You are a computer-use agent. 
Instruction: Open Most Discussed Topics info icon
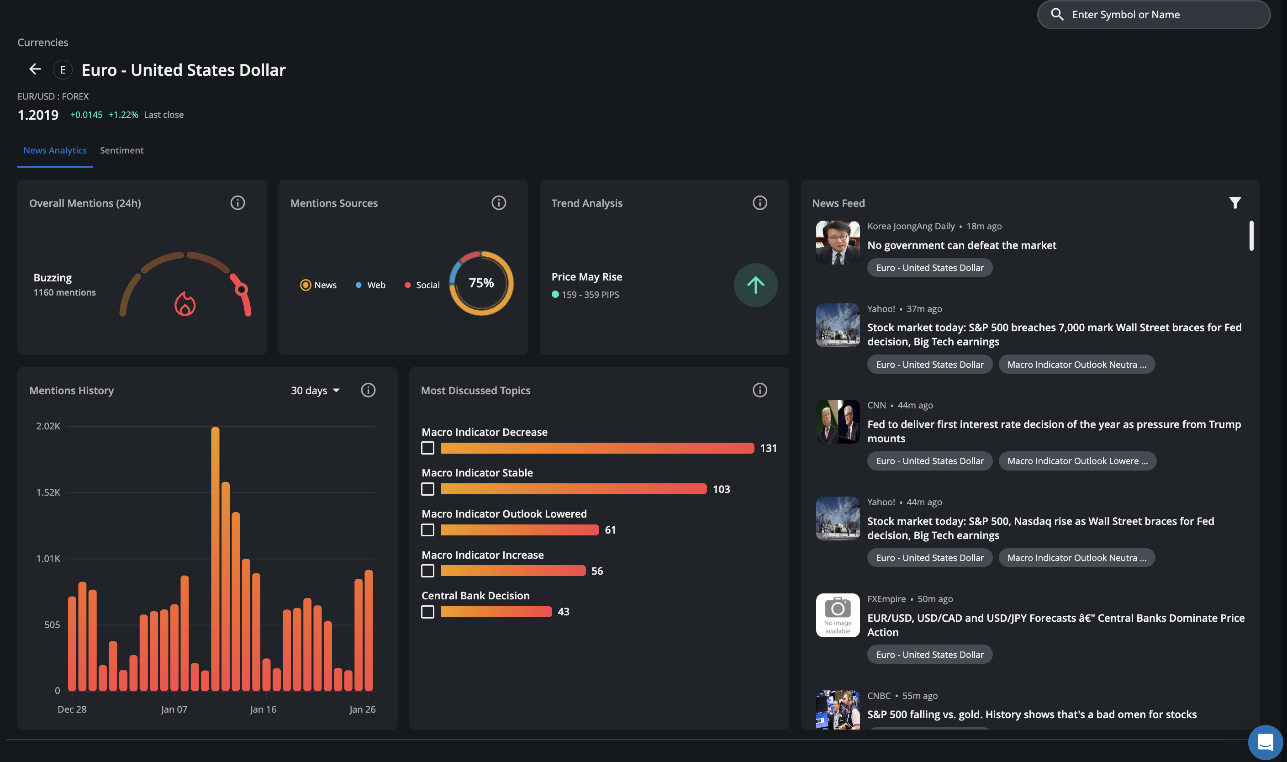tap(759, 390)
